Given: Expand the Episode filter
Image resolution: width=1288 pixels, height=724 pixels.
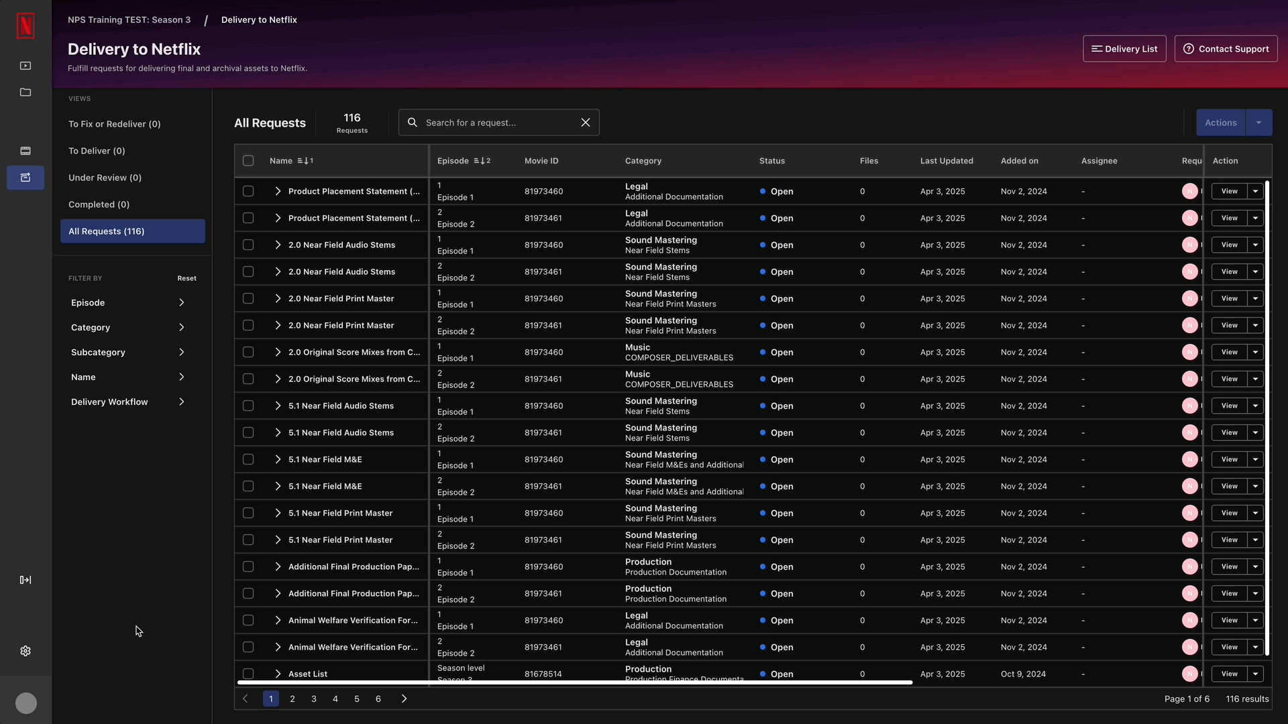Looking at the screenshot, I should (x=127, y=303).
